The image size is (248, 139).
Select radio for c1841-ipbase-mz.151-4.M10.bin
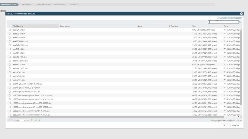(x=10, y=92)
